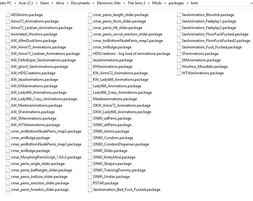This screenshot has width=253, height=201.
Task: Click the ONIKI_KinkyMod.package file icon
Action: 90,157
